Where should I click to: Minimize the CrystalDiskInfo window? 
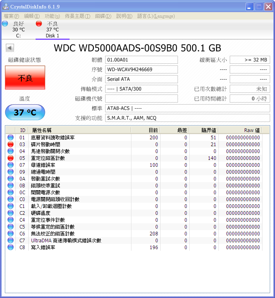249,7
